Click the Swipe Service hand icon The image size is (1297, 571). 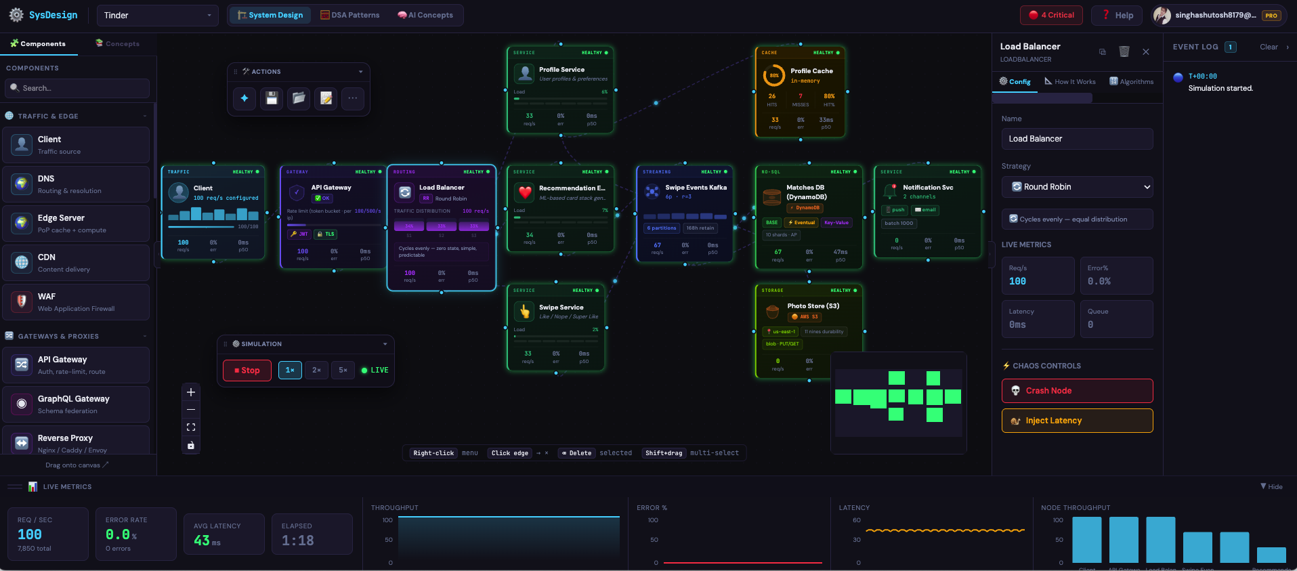524,312
